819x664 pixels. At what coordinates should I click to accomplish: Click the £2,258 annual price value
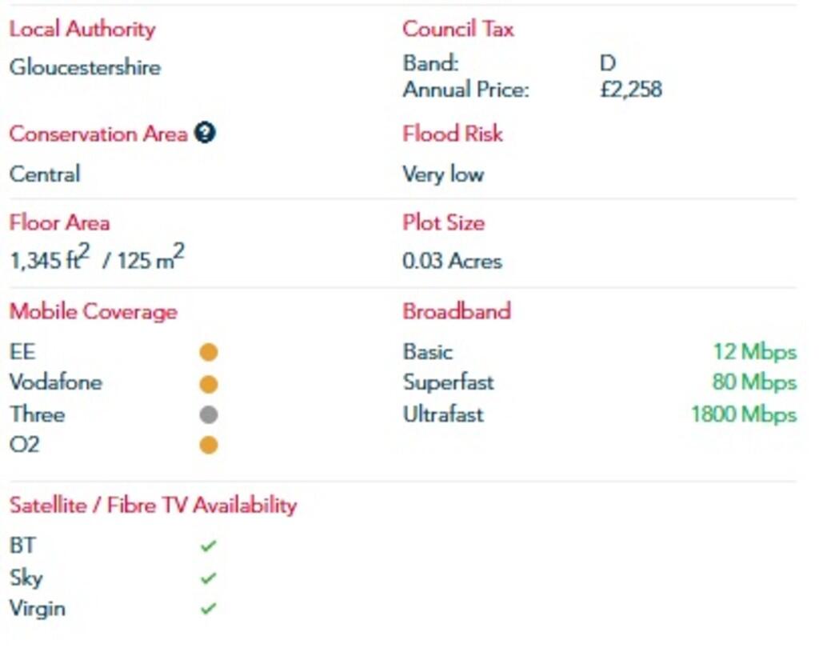[x=631, y=89]
